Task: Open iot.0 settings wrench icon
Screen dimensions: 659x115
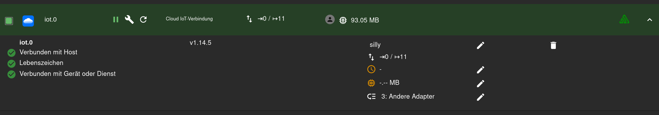Action: tap(129, 20)
